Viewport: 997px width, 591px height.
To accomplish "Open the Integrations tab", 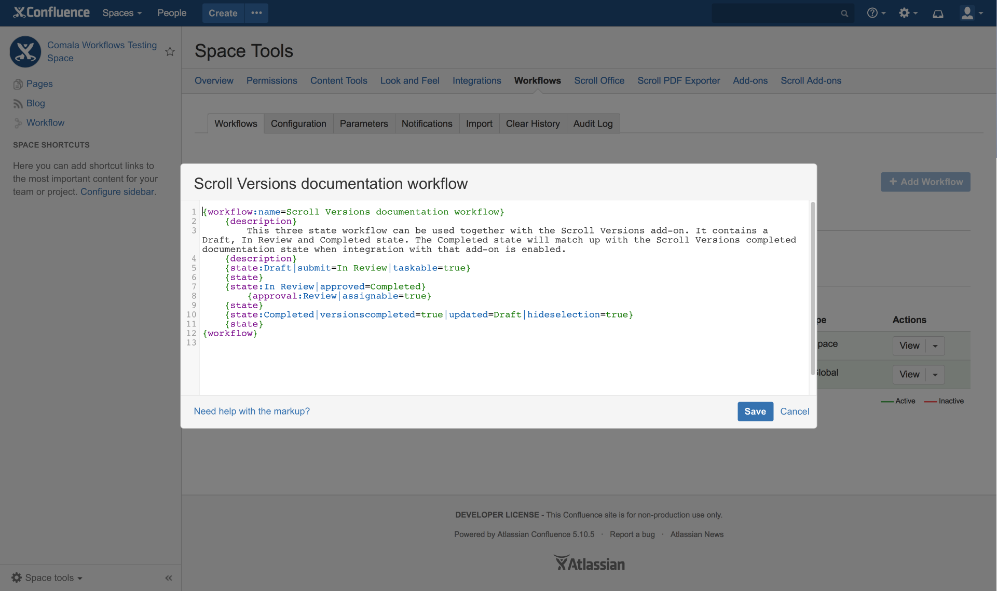I will pyautogui.click(x=477, y=80).
